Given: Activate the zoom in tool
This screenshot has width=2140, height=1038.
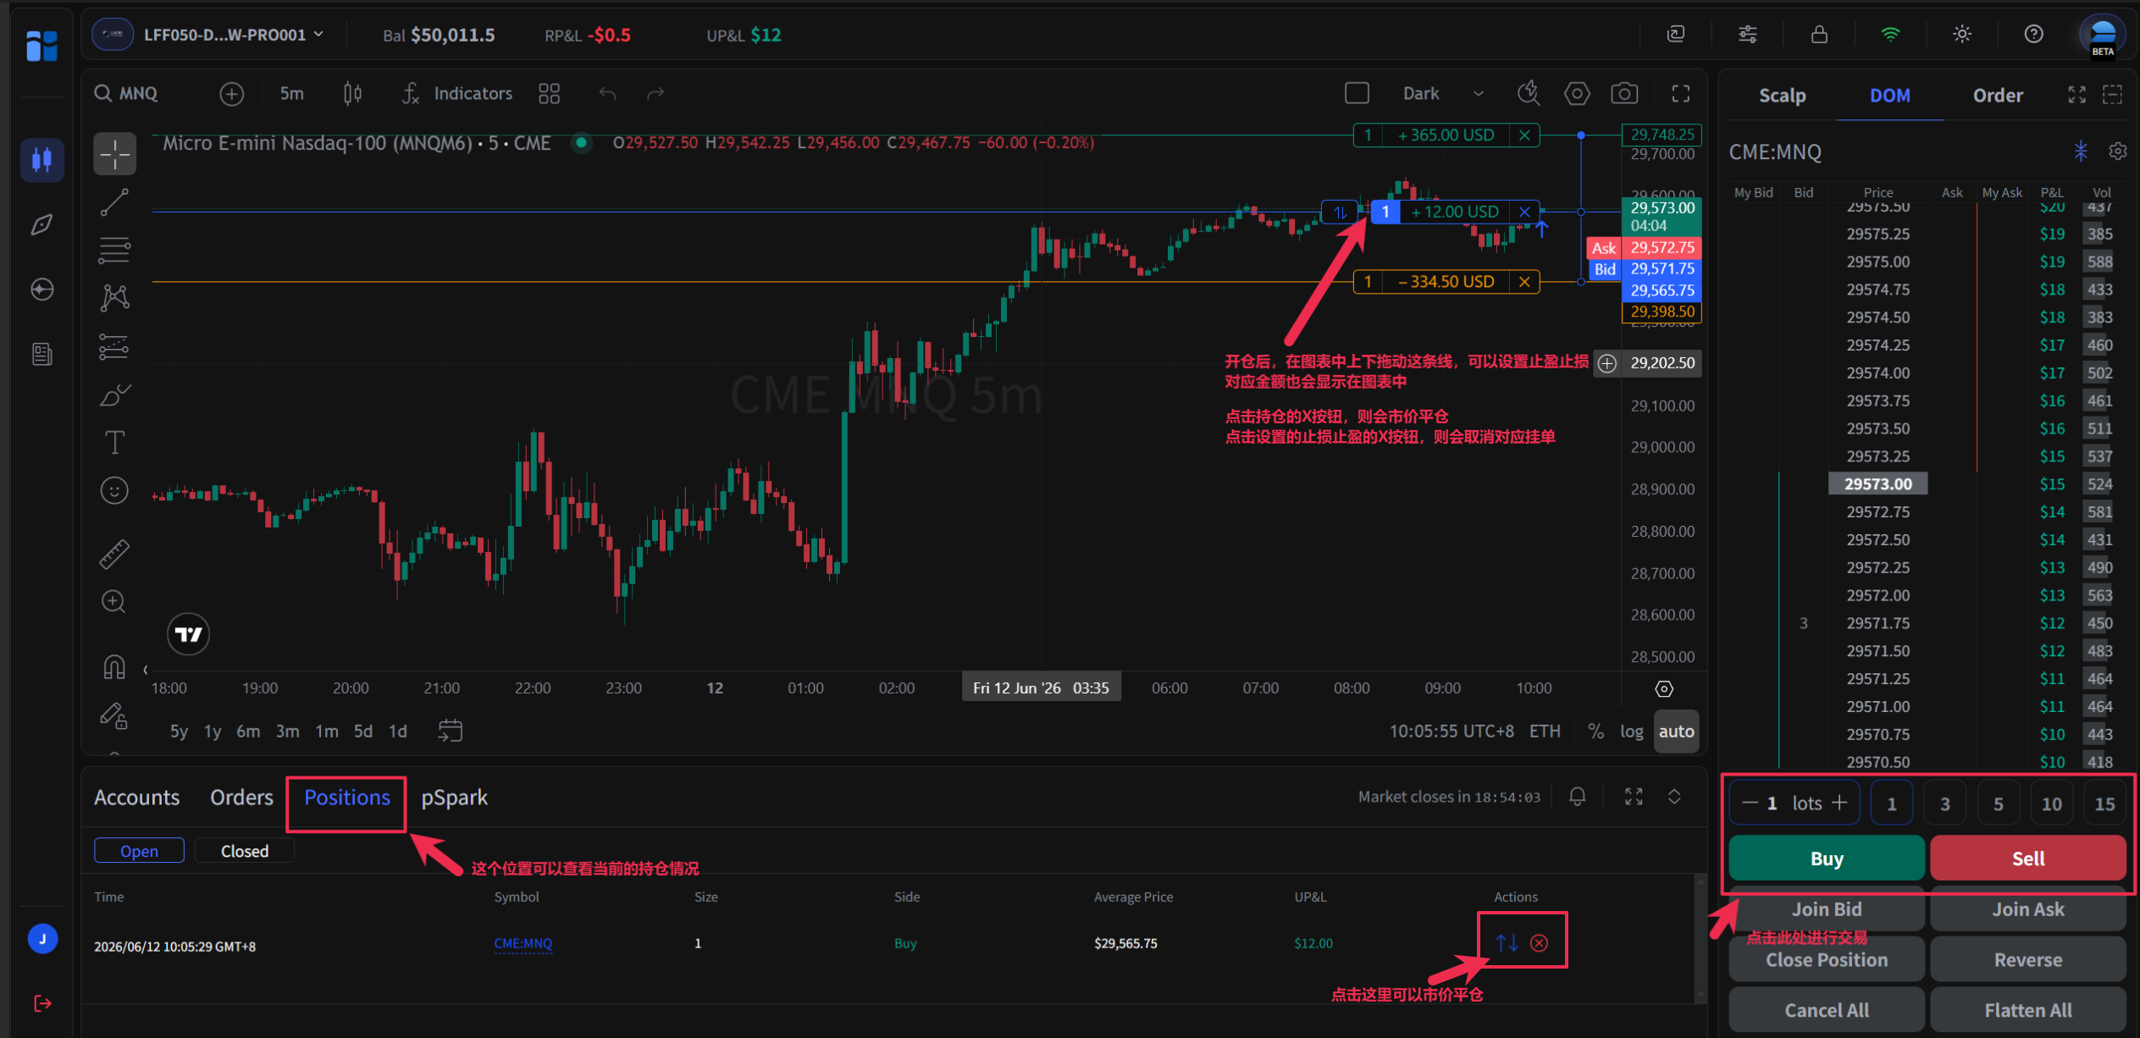Looking at the screenshot, I should coord(114,602).
